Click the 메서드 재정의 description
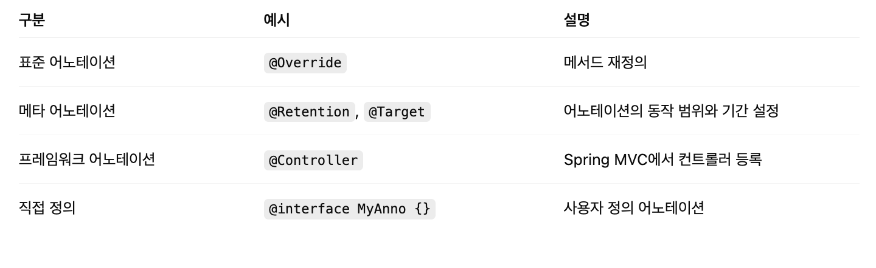 605,62
